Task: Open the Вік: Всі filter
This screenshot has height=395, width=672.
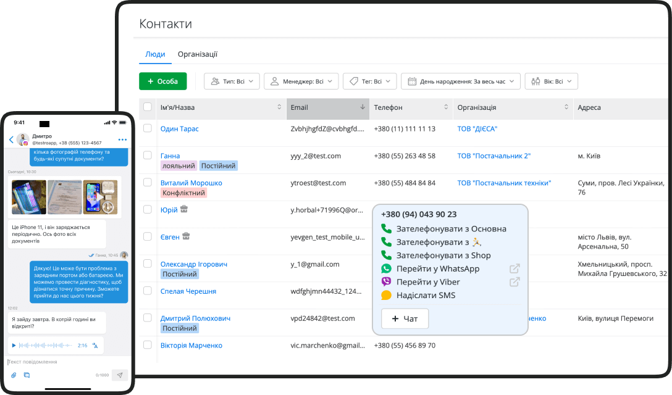Action: [551, 81]
